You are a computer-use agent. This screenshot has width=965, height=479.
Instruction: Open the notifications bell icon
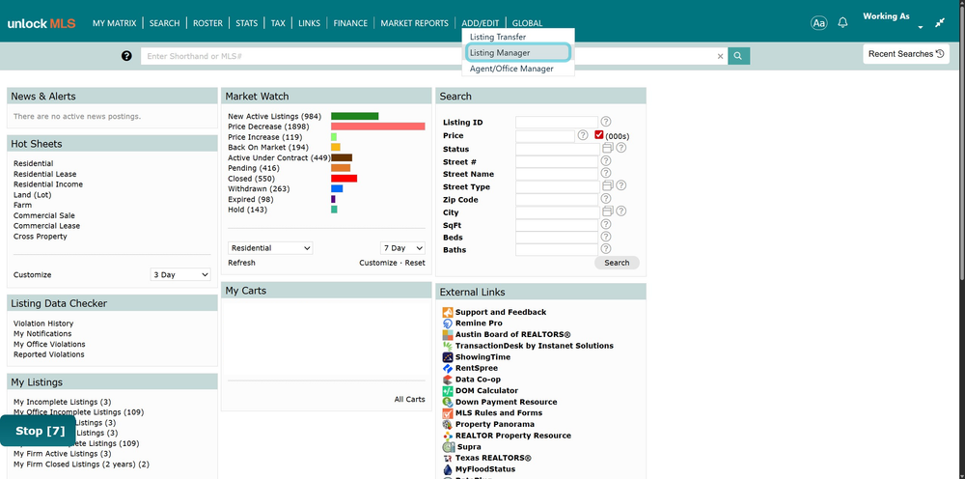843,23
